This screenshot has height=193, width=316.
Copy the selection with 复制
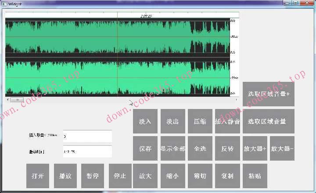point(227,176)
